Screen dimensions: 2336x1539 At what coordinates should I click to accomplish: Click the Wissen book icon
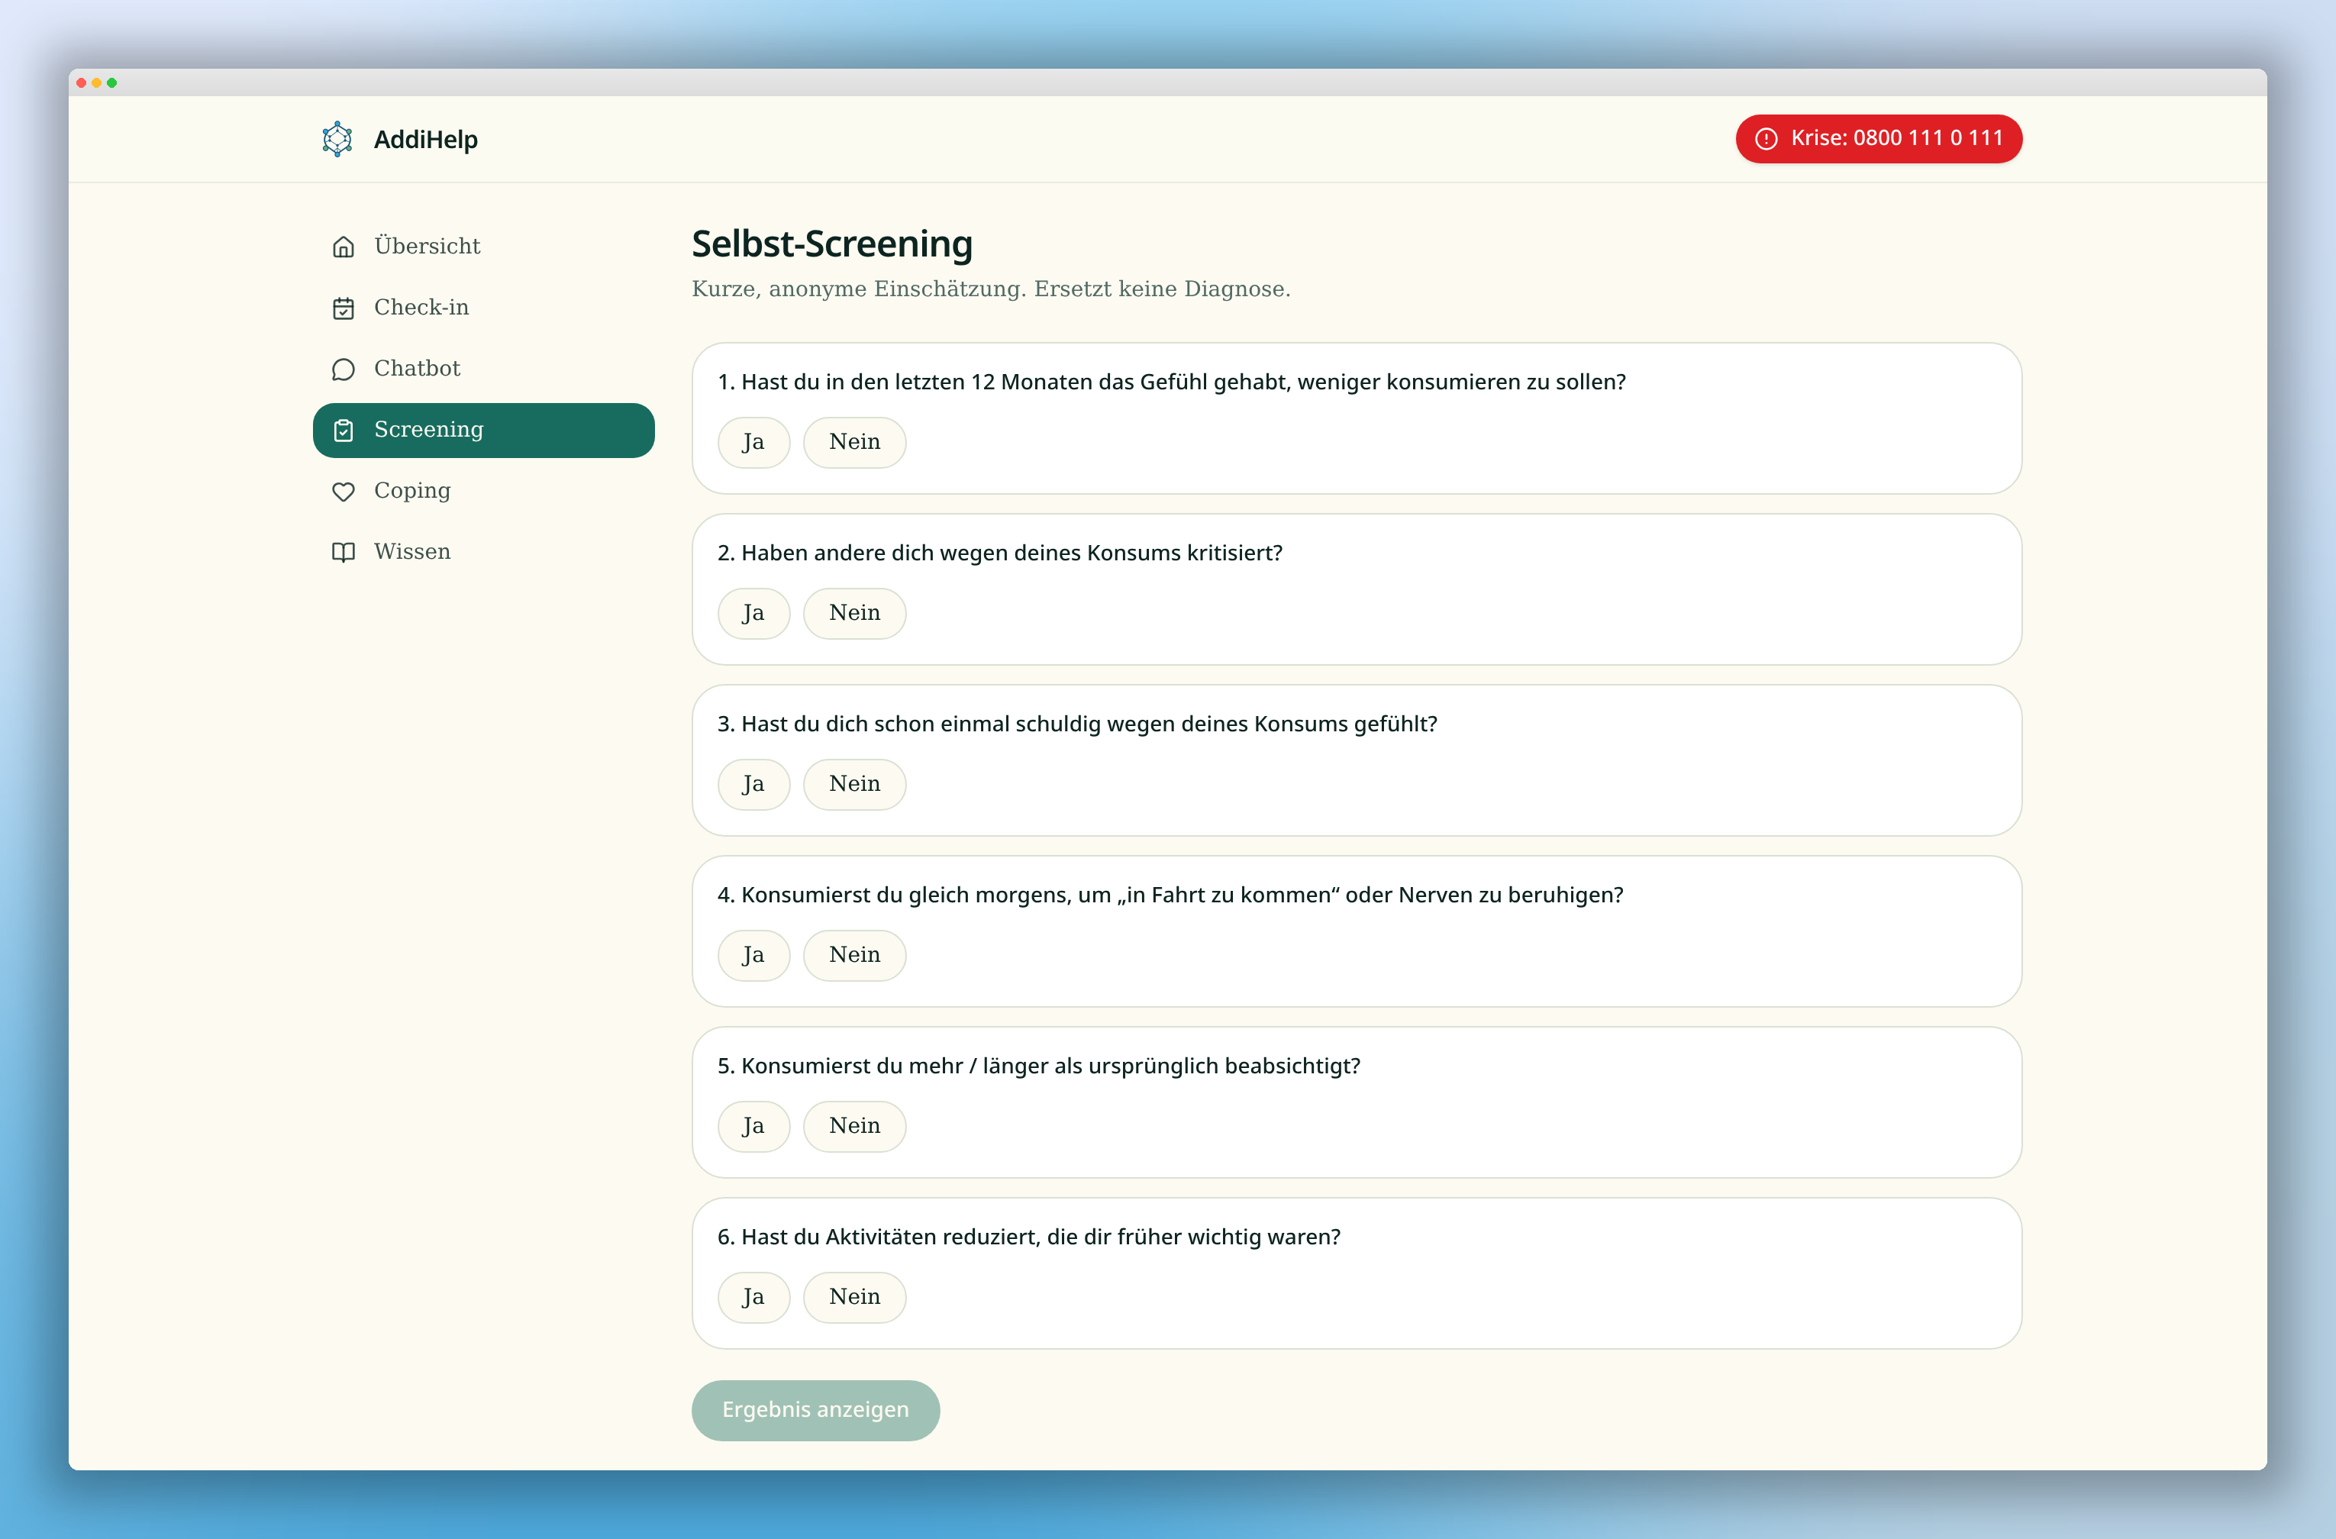pos(344,552)
